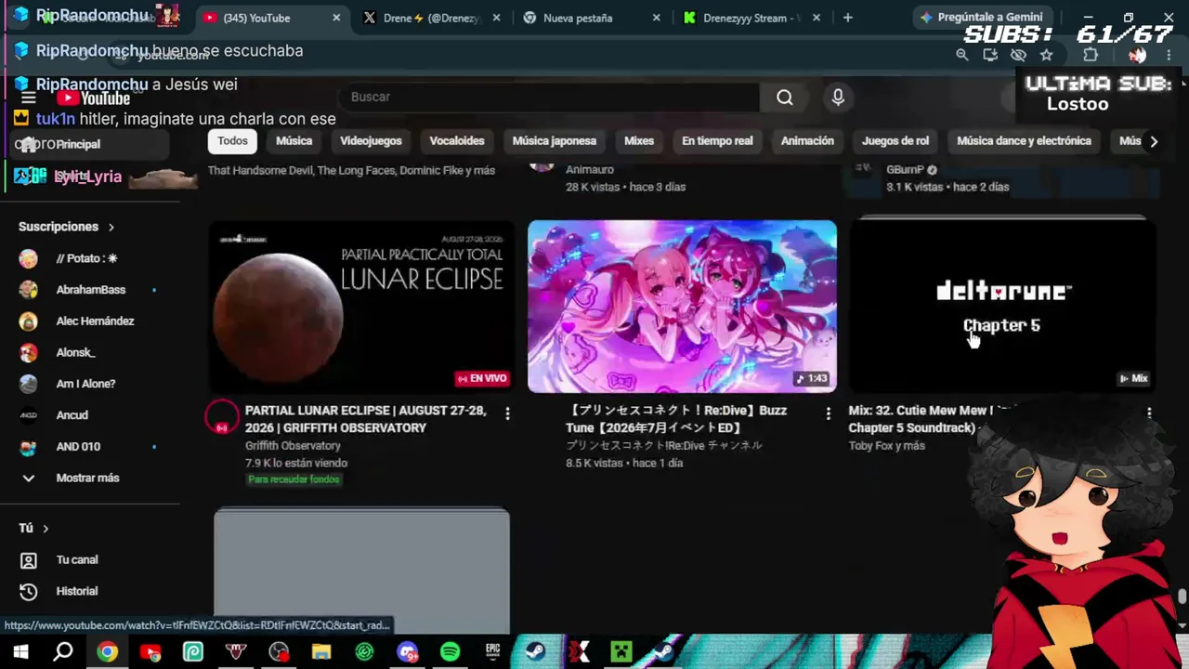Click the Pregúntale a Gemini button
1189x669 pixels.
(x=981, y=17)
